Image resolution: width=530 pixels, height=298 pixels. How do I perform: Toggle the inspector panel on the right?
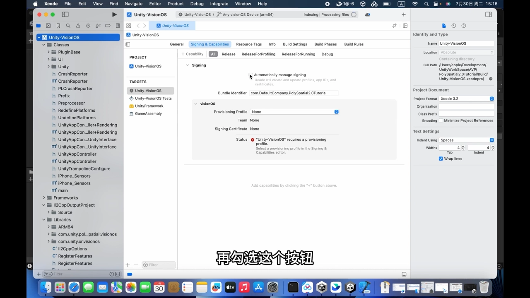[x=489, y=14]
